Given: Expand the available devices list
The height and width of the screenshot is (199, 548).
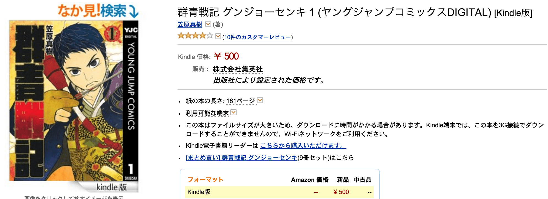Looking at the screenshot, I should pos(233,113).
